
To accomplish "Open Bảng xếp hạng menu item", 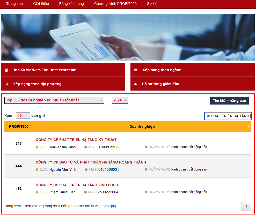I will [x=71, y=4].
